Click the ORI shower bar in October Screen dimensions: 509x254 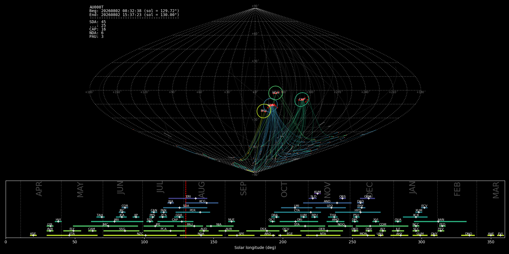tap(299, 222)
